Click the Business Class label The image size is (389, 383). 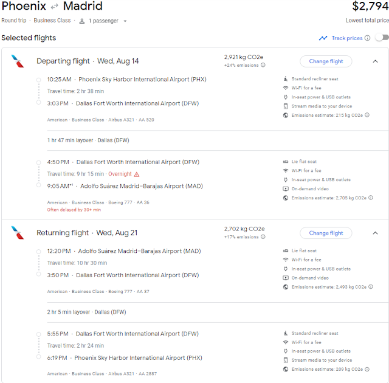pyautogui.click(x=53, y=21)
